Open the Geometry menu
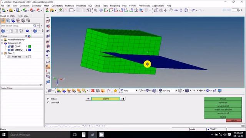This screenshot has height=138, width=246. coord(37,6)
